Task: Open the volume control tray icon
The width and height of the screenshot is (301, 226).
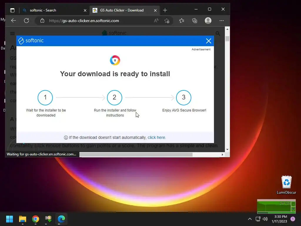Action: (265, 219)
